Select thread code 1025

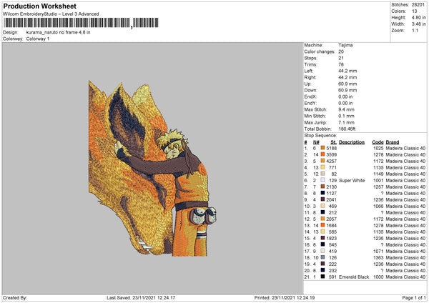point(378,148)
